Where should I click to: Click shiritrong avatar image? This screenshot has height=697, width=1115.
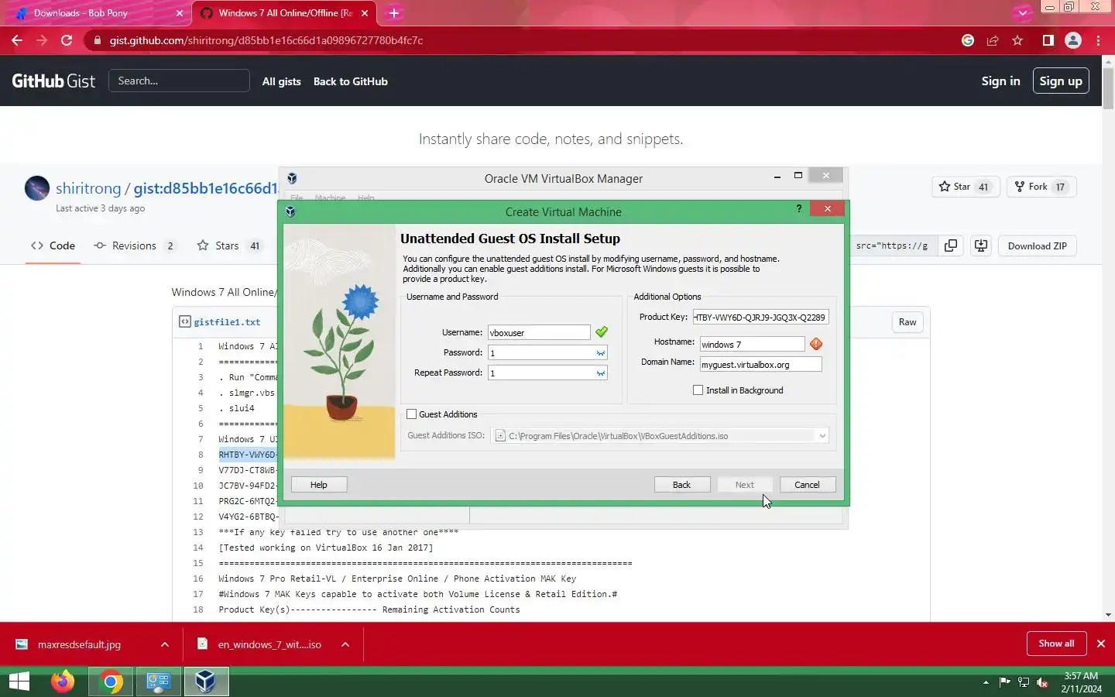pos(37,188)
